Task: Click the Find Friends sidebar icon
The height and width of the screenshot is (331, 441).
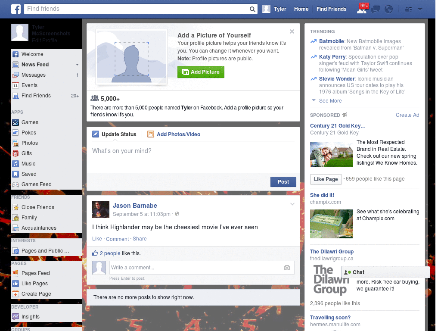Action: point(16,96)
